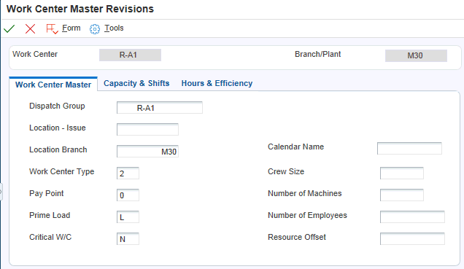The image size is (464, 269).
Task: Click the Number of Employees field
Action: pos(412,217)
